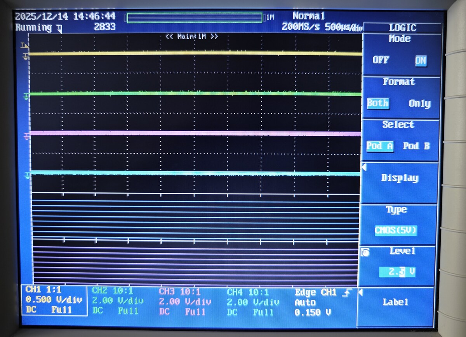Select the CH4 10:1 info box

pos(253,302)
